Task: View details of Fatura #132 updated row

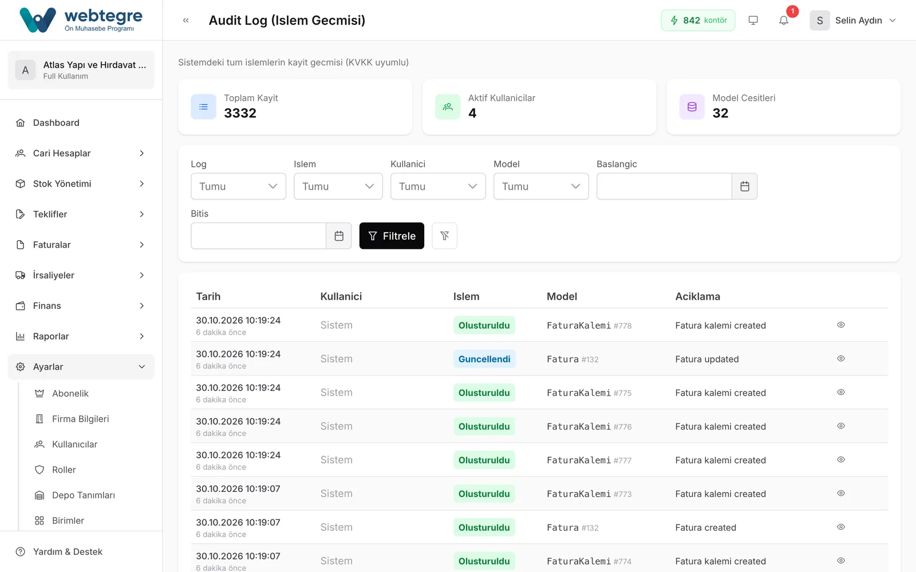Action: click(x=840, y=359)
